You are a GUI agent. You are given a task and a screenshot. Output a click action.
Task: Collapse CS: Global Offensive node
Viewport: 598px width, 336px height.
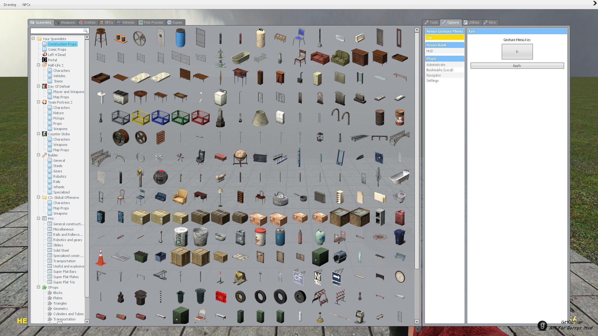coord(39,197)
